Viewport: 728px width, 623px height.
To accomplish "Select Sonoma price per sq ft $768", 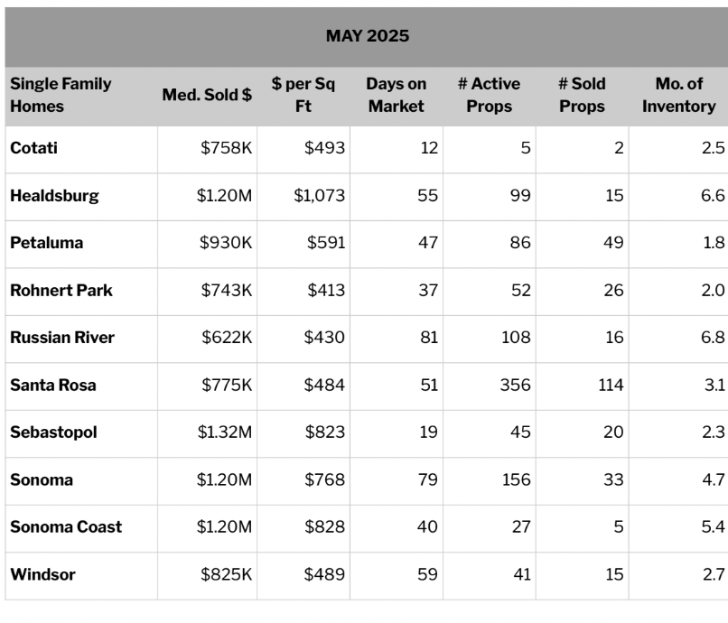I will coord(324,480).
